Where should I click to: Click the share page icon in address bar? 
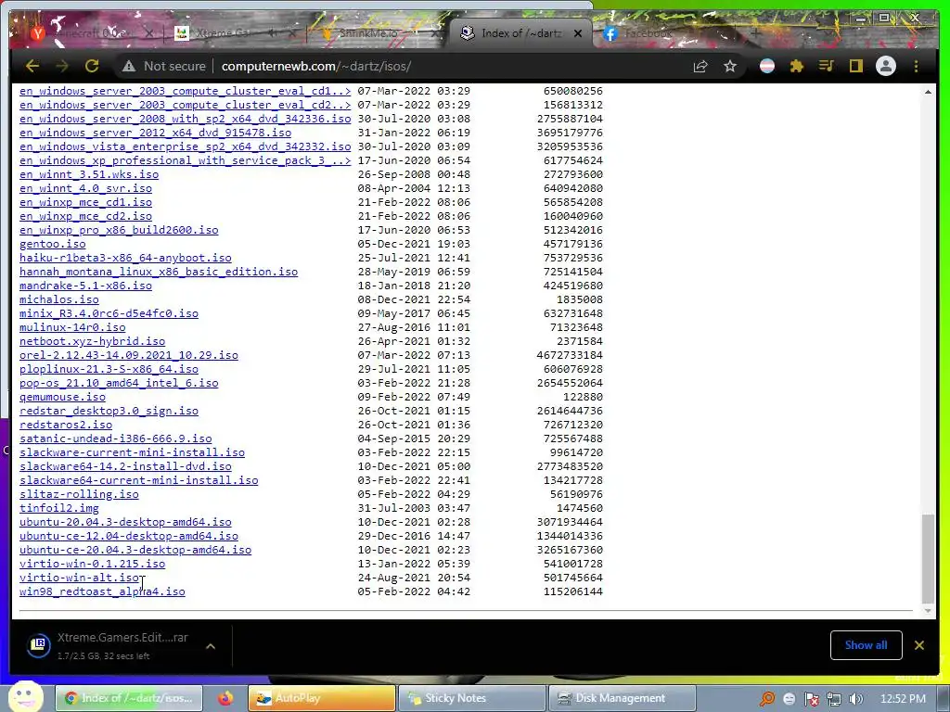point(700,66)
